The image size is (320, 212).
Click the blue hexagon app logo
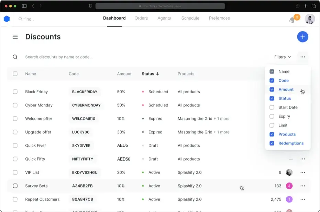7,19
